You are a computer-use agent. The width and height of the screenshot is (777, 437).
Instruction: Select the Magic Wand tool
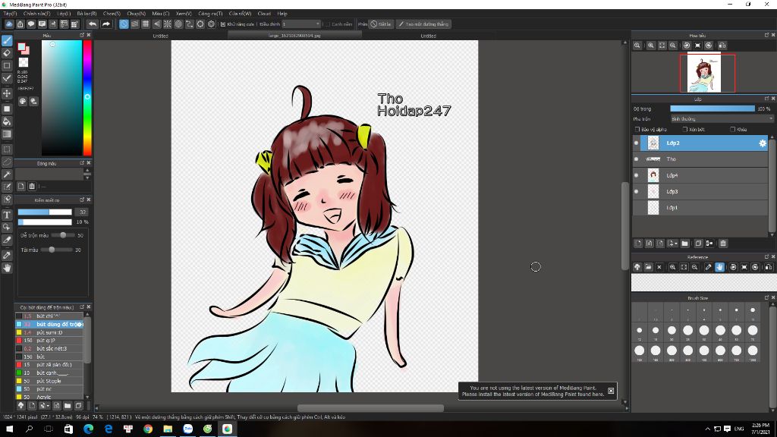(x=7, y=174)
